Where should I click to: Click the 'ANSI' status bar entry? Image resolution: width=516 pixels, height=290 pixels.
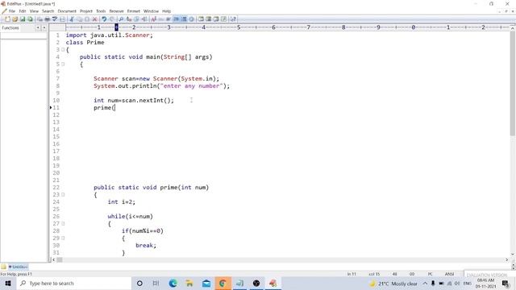pos(449,274)
